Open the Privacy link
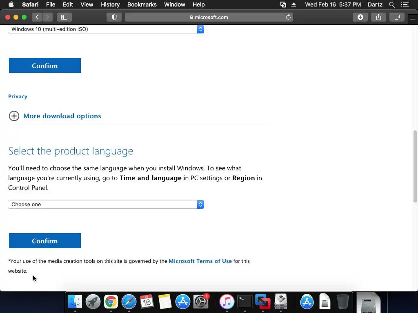The width and height of the screenshot is (418, 313). [x=18, y=96]
